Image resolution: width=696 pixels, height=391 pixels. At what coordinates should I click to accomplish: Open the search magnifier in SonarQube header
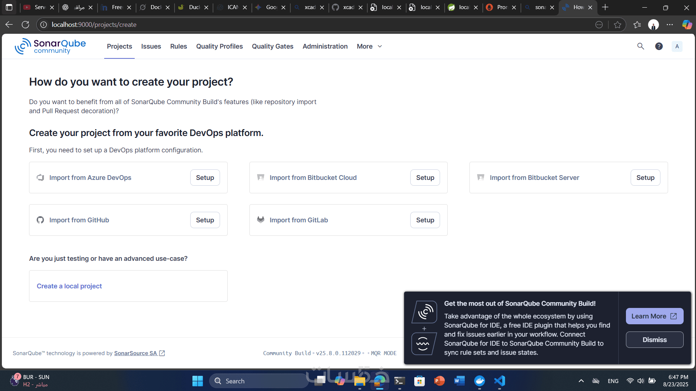(x=640, y=46)
